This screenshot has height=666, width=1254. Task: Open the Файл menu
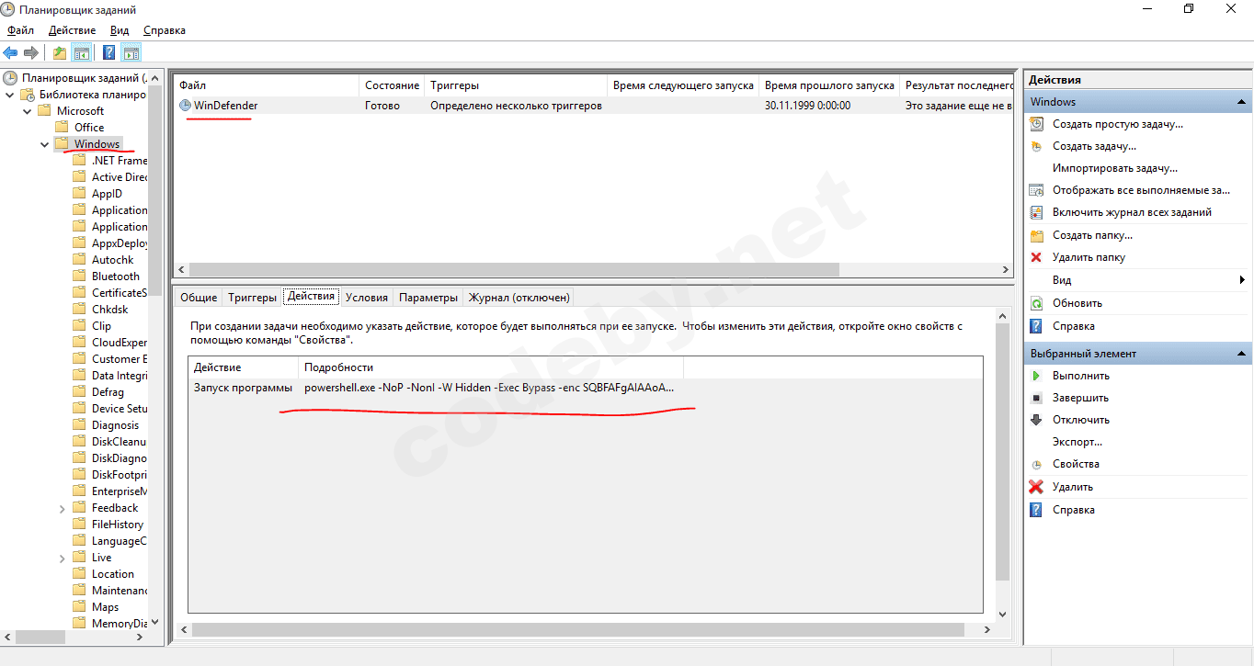pyautogui.click(x=20, y=30)
